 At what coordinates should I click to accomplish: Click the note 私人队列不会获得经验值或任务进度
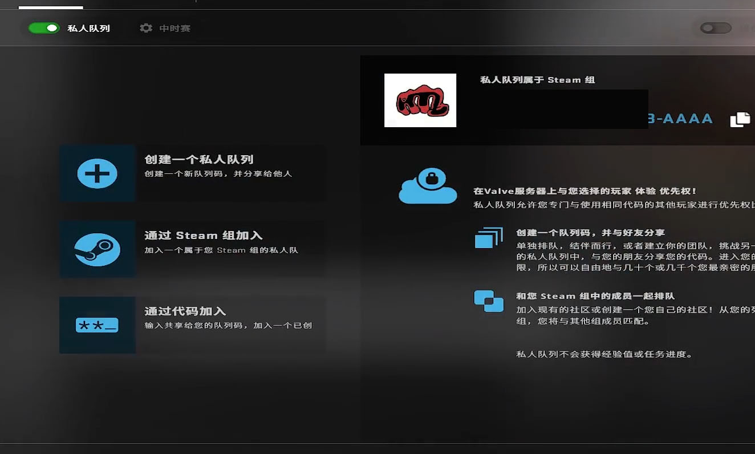coord(605,354)
